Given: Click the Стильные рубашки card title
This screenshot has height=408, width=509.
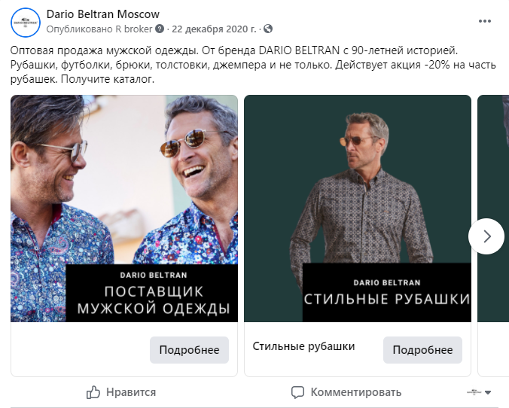Looking at the screenshot, I should [x=303, y=346].
